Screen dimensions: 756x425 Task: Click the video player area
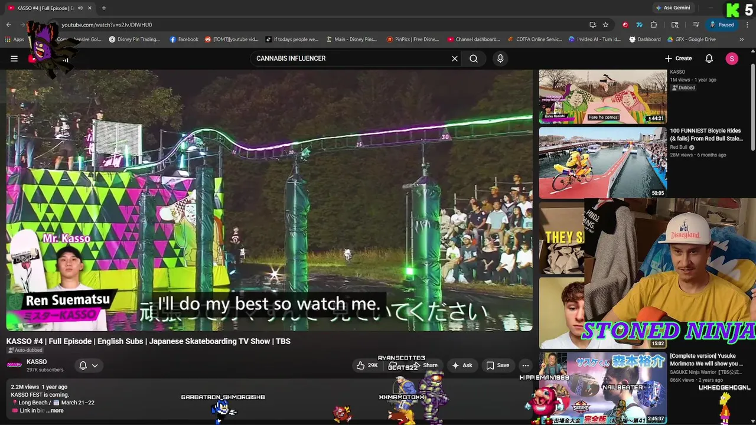point(269,201)
